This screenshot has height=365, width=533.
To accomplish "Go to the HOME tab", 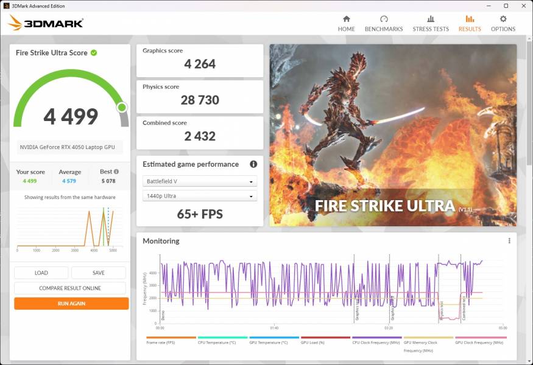I will [347, 24].
